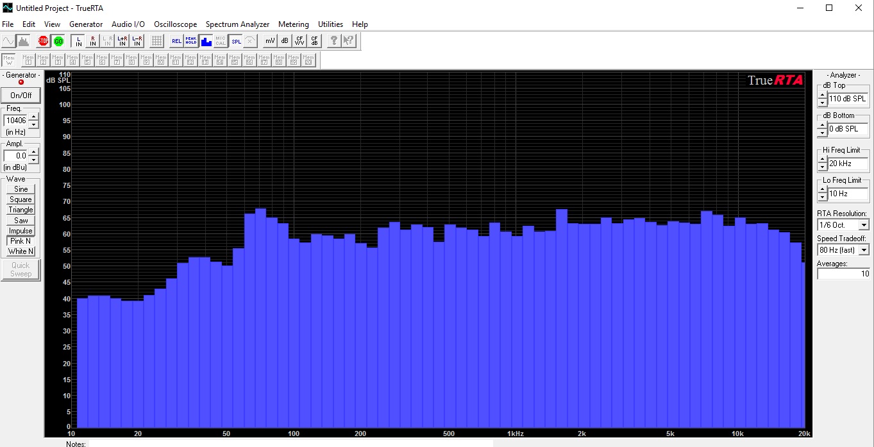Increase generator frequency with up arrow
Screen dimensions: 874x447
(34, 117)
